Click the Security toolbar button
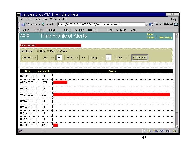196x147 pixels. 121,30
